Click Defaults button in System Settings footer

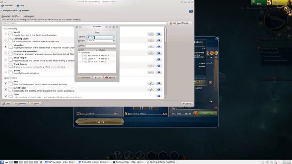pyautogui.click(x=20, y=103)
